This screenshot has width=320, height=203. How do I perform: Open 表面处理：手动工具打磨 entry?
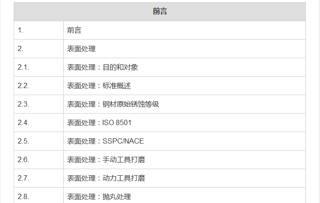pyautogui.click(x=106, y=160)
